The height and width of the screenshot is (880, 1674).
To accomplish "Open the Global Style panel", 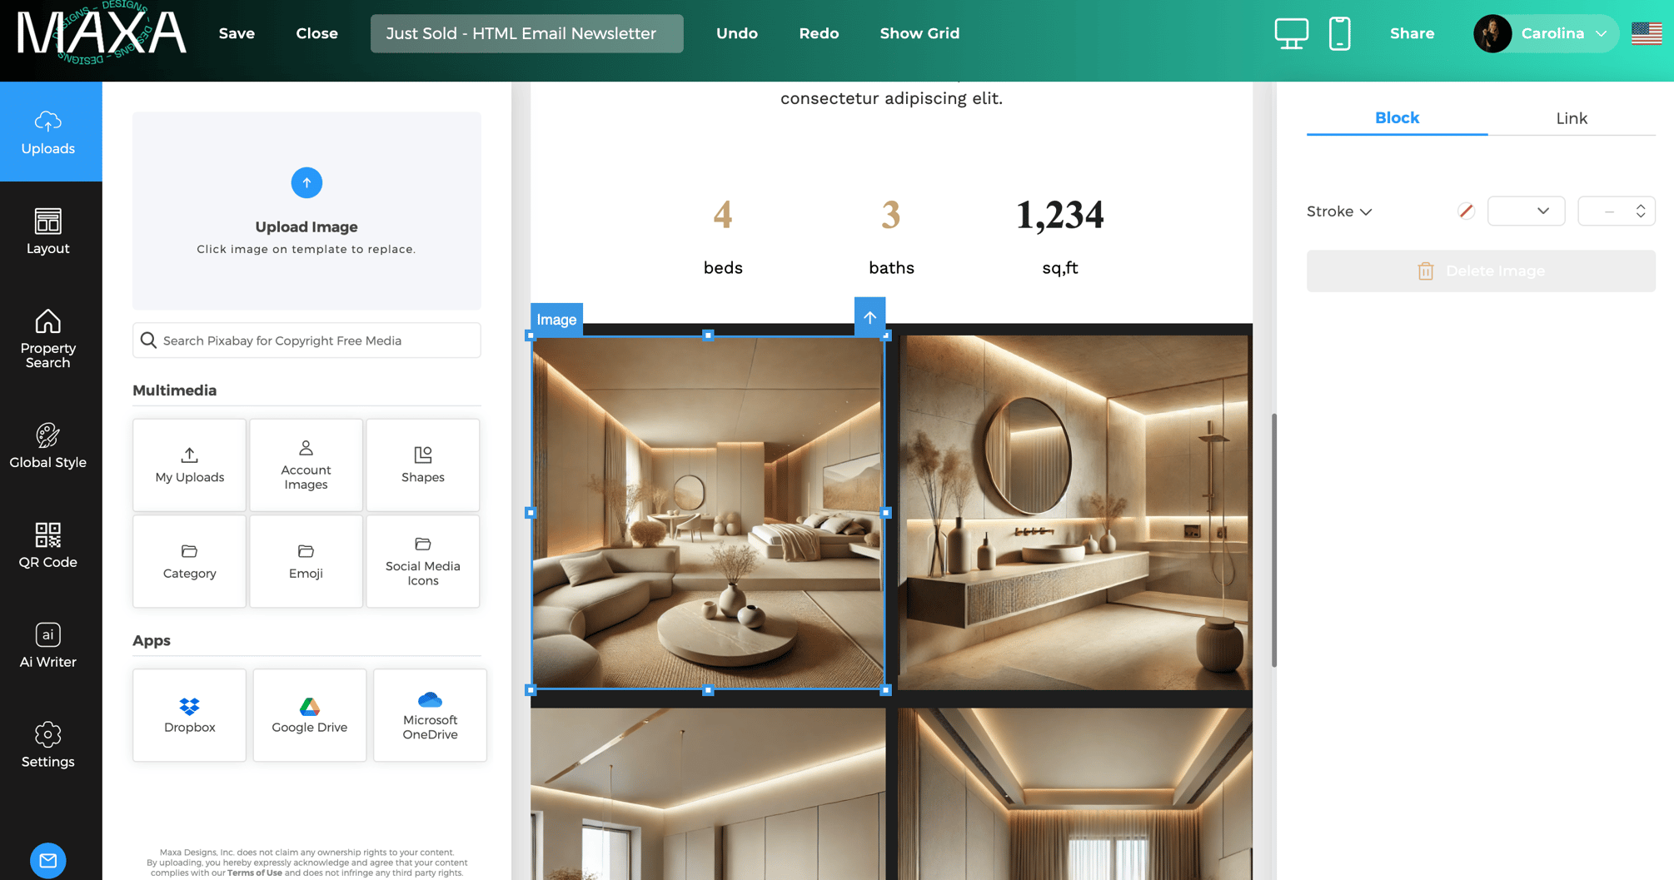I will [x=47, y=445].
